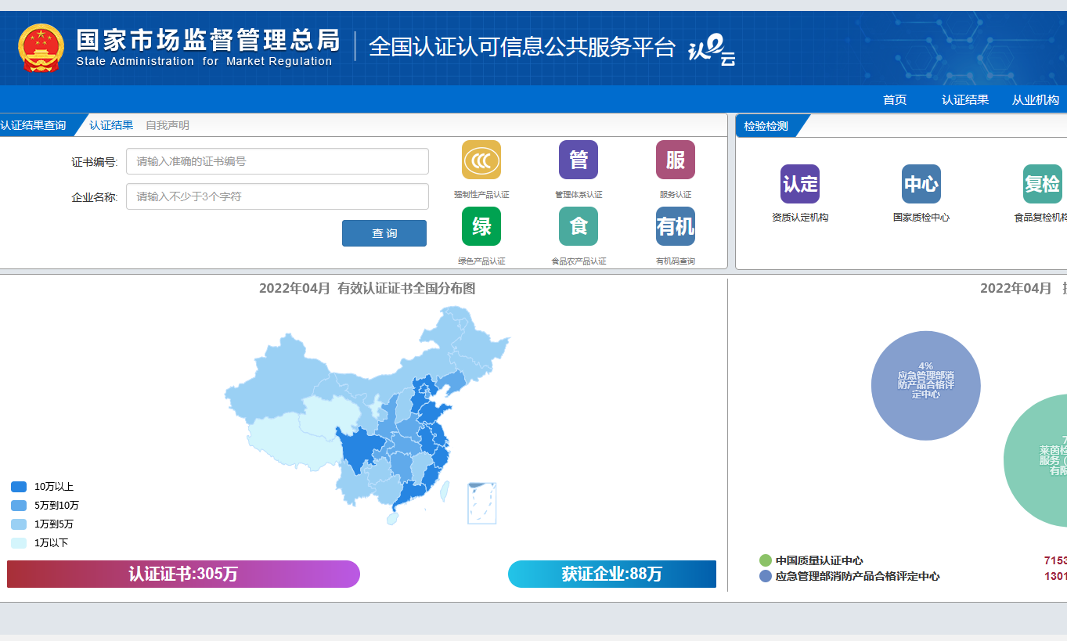Click the blue 4% bubble in chart
This screenshot has height=641, width=1067.
pos(926,385)
